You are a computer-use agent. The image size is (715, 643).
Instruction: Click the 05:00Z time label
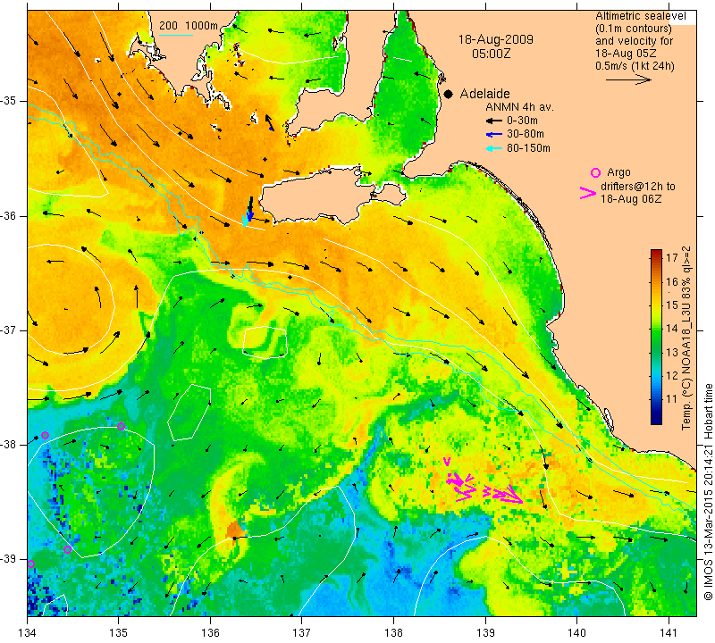click(491, 54)
